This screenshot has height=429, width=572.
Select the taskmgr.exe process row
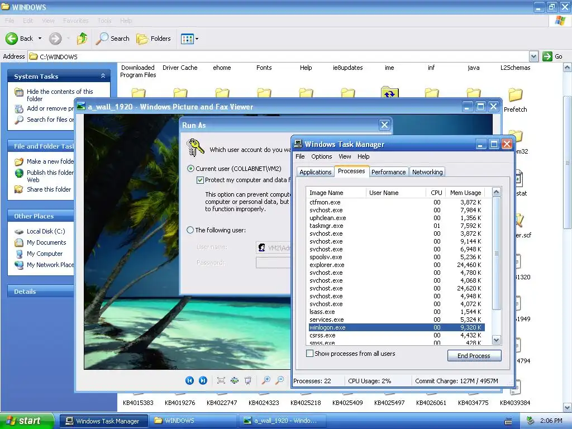tap(397, 226)
